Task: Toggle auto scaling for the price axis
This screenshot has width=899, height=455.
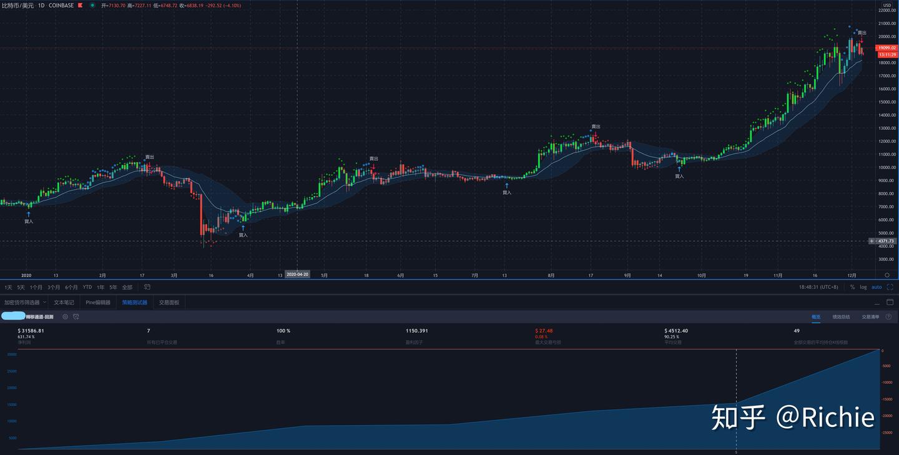Action: point(877,287)
